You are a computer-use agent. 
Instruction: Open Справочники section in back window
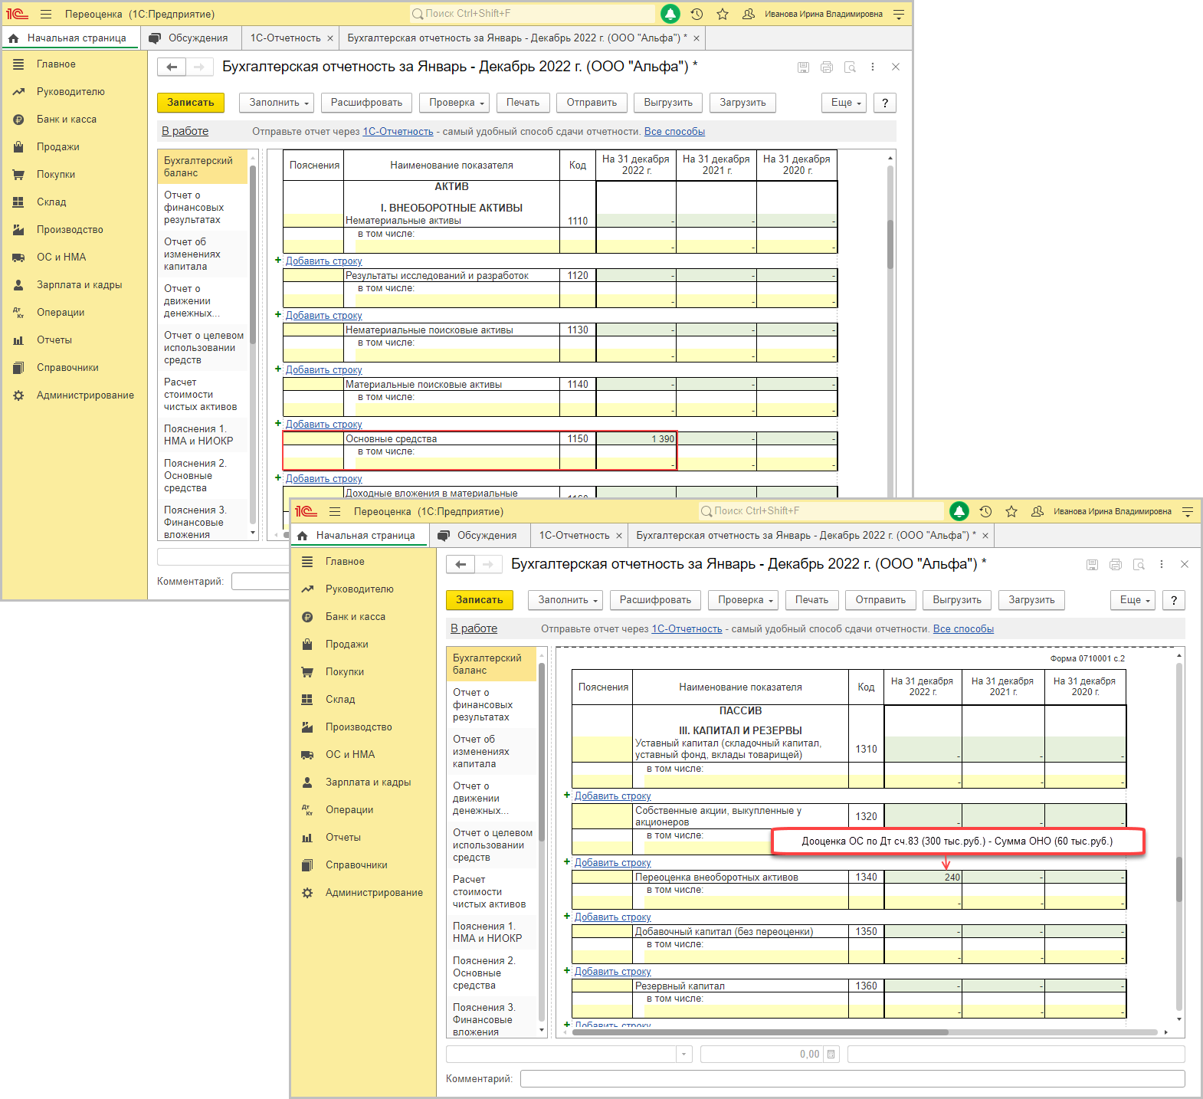[67, 367]
